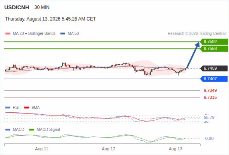Click the RSI value 55.79 reading
The image size is (229, 155).
point(209,117)
